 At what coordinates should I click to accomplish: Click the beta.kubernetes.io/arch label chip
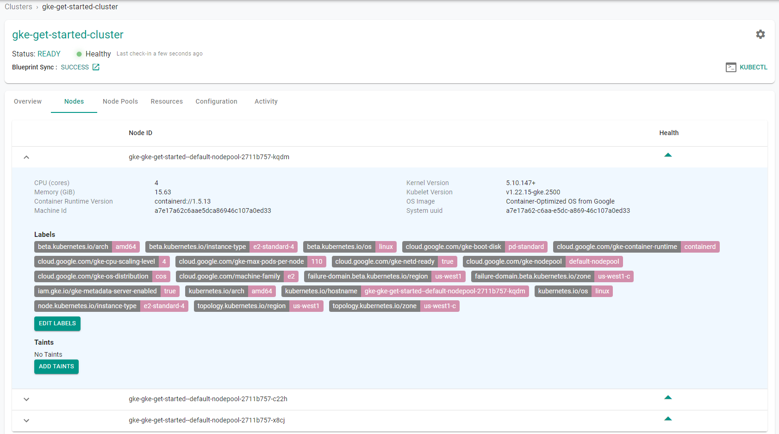[87, 247]
